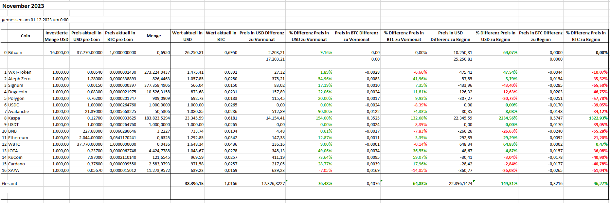The height and width of the screenshot is (203, 610).
Task: Click "Preis in USD Differenz zu Vormonat" header
Action: [262, 36]
